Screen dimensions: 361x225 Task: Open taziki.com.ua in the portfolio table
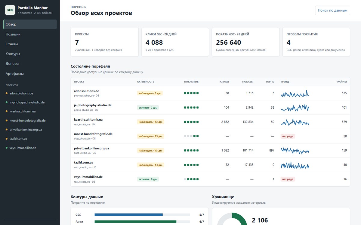click(x=84, y=163)
